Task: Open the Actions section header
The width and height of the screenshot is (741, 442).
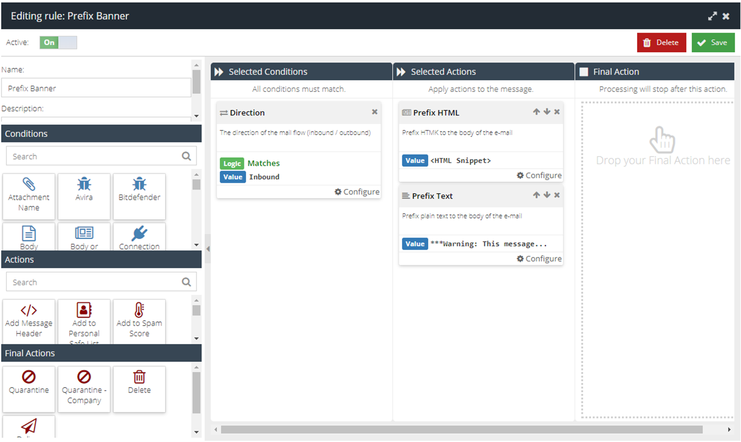Action: (101, 260)
